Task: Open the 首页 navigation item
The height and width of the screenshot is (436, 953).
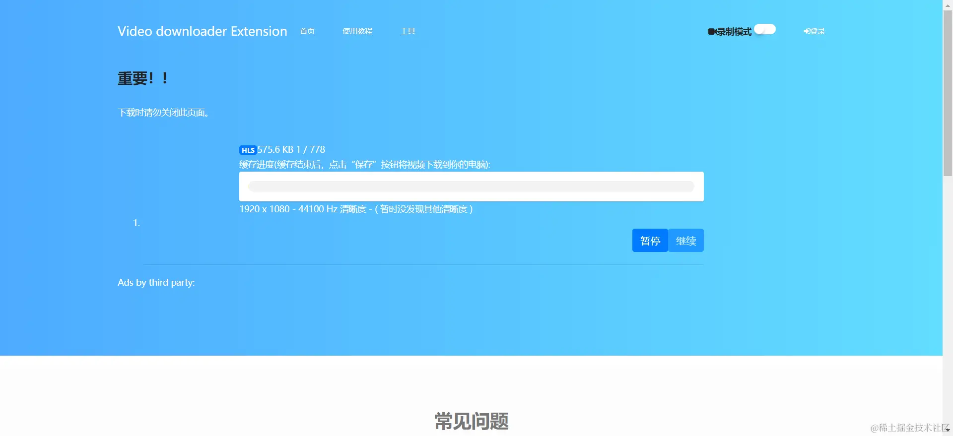Action: [307, 31]
